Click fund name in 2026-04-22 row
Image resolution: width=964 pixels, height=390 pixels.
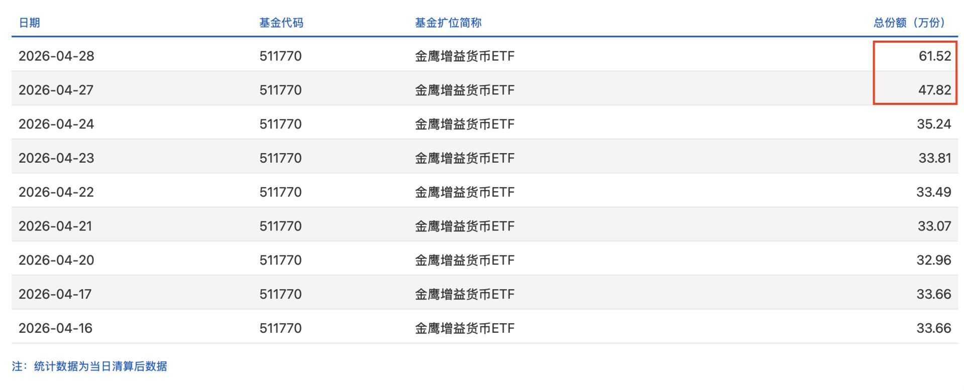pos(464,192)
